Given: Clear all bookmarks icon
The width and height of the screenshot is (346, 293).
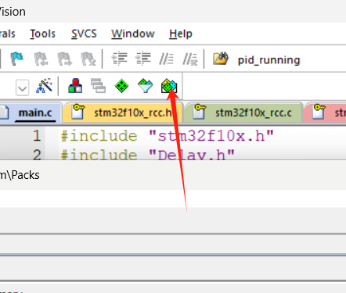Looking at the screenshot, I should (x=88, y=59).
